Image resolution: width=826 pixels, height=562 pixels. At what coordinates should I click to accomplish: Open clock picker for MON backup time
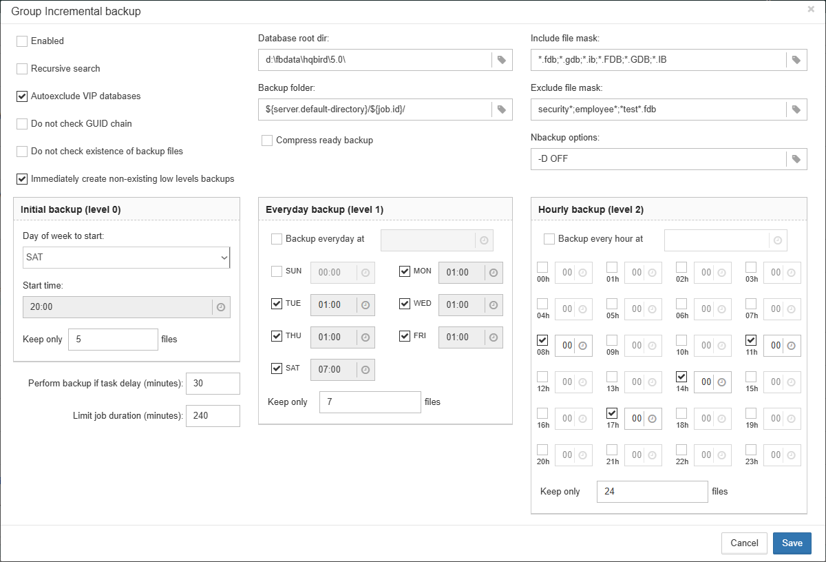[x=494, y=273]
